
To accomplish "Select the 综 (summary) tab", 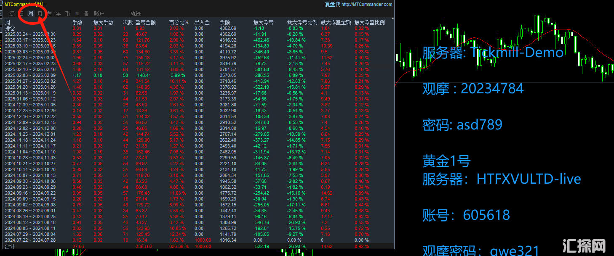I will point(12,13).
